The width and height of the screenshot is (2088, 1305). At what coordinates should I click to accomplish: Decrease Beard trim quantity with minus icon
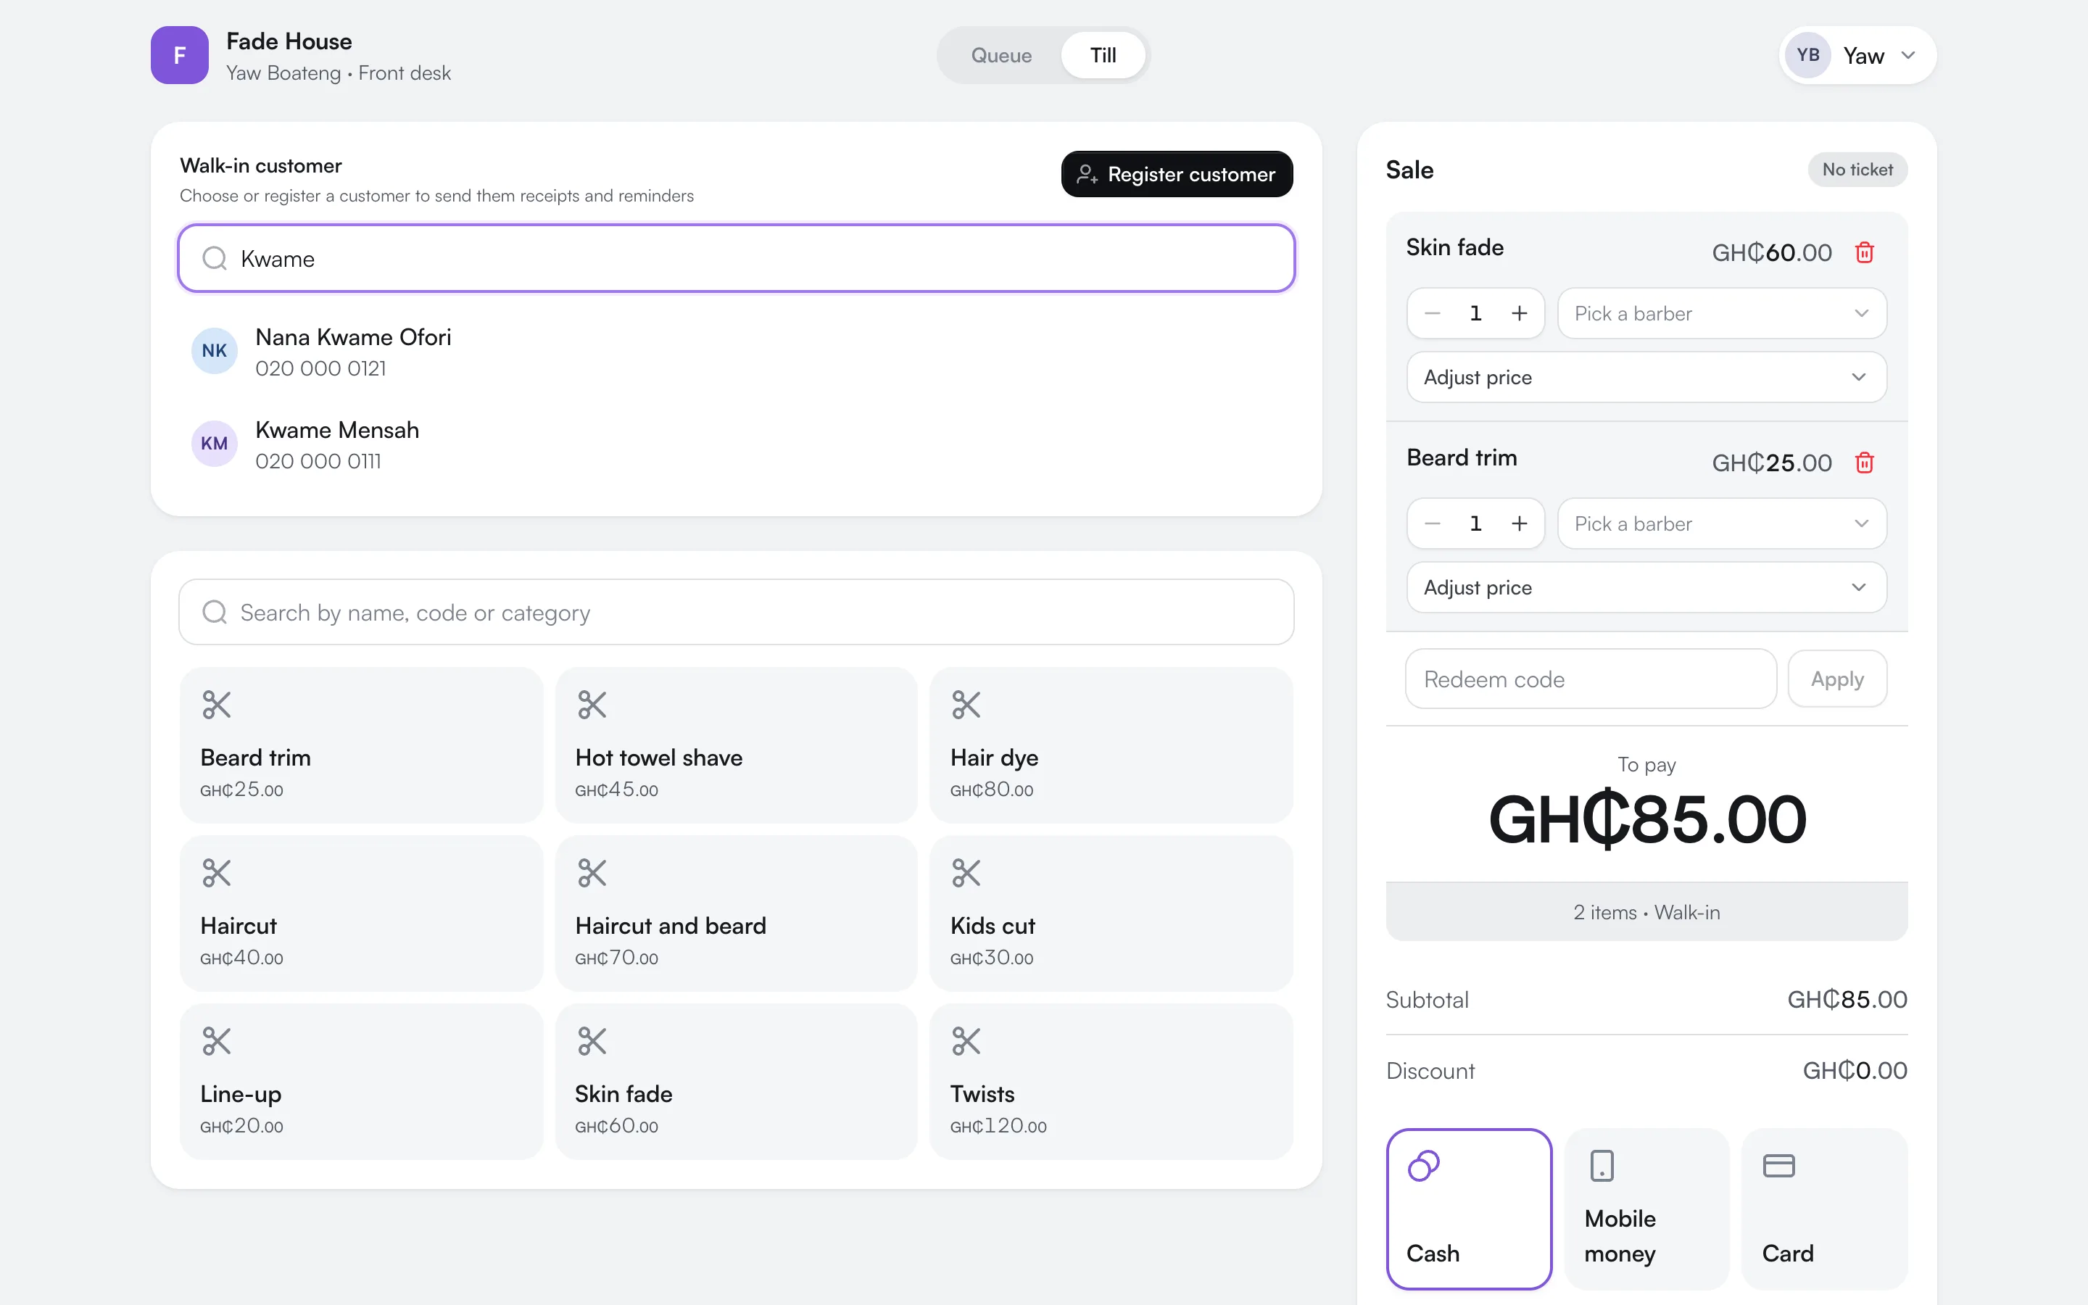pyautogui.click(x=1433, y=524)
